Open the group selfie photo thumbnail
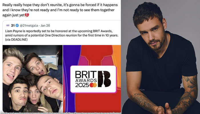The width and height of the screenshot is (200, 114). [33, 79]
